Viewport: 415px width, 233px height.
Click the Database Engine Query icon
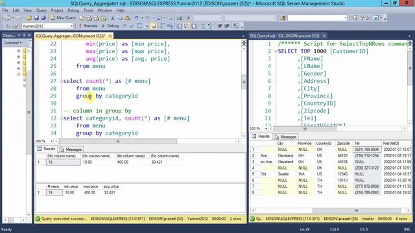(82, 18)
